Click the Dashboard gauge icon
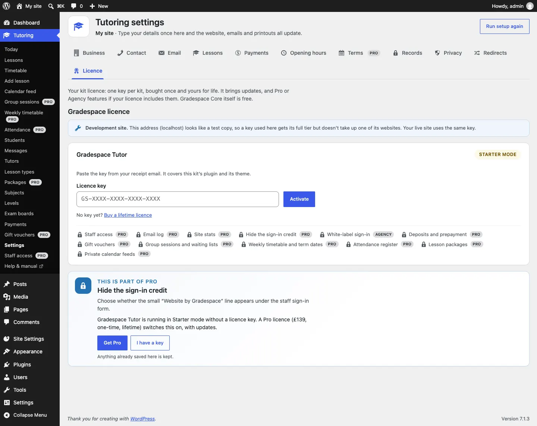537x426 pixels. (7, 23)
